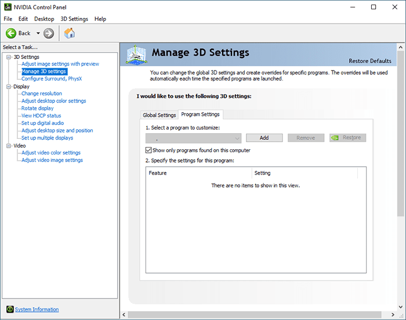Open View HDCP status task
The width and height of the screenshot is (406, 320).
[x=41, y=116]
